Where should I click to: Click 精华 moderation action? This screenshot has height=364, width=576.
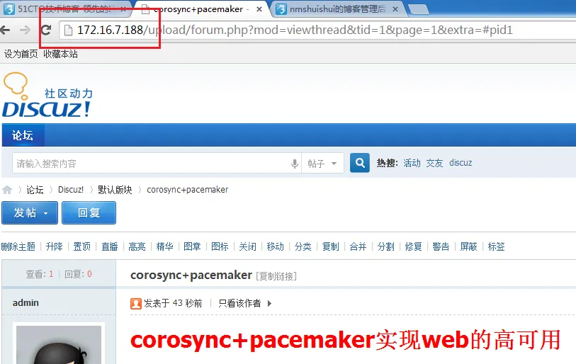tap(164, 246)
